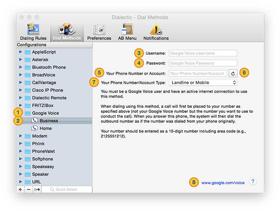Expand the AppleScript folder triangle
280x212 pixels.
point(21,52)
